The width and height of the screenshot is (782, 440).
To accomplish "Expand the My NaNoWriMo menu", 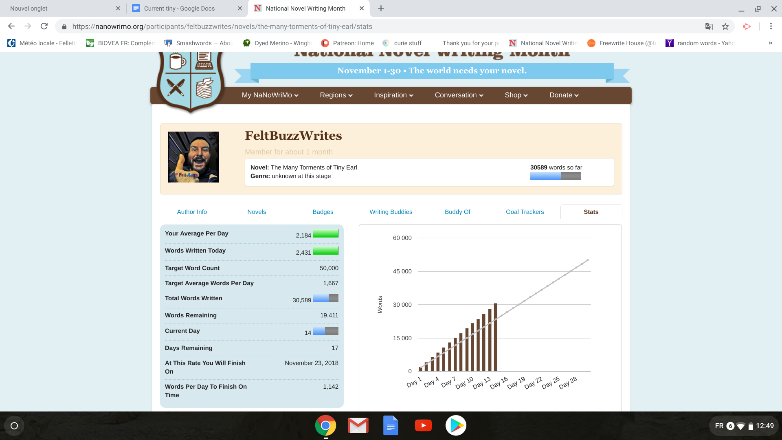I will (270, 95).
